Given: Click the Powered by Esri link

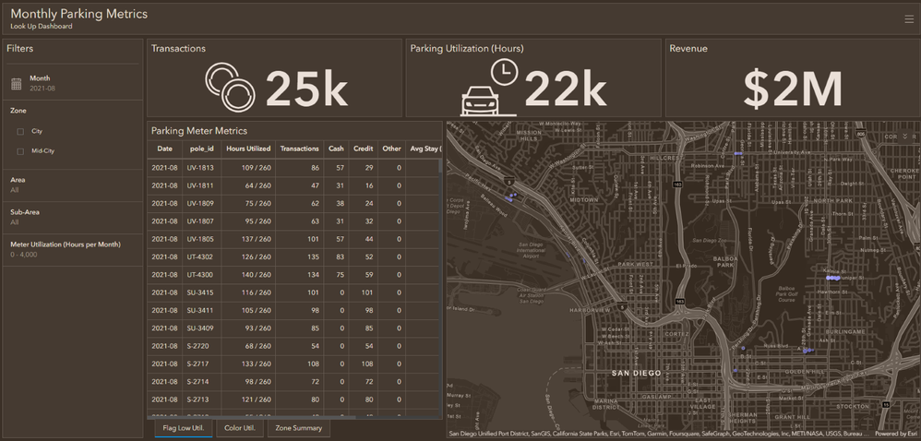Looking at the screenshot, I should (x=896, y=434).
